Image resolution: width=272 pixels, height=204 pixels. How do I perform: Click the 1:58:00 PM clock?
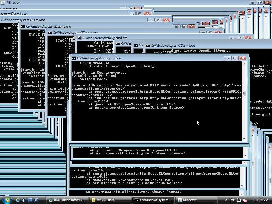[261, 200]
